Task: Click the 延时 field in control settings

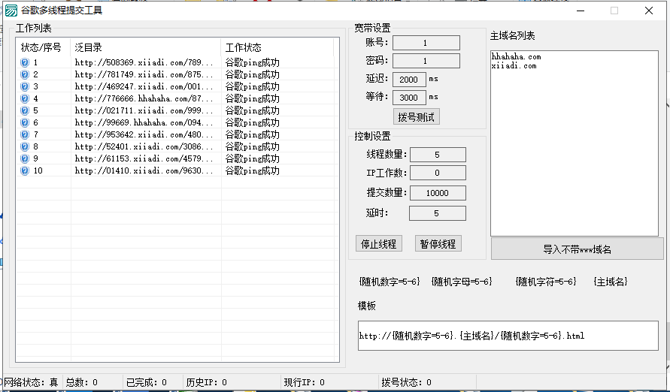Action: pos(437,213)
